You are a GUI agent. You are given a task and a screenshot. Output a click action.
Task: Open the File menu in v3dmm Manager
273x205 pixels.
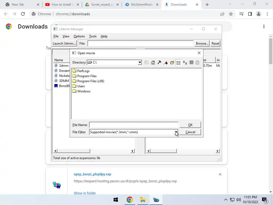(x=56, y=36)
